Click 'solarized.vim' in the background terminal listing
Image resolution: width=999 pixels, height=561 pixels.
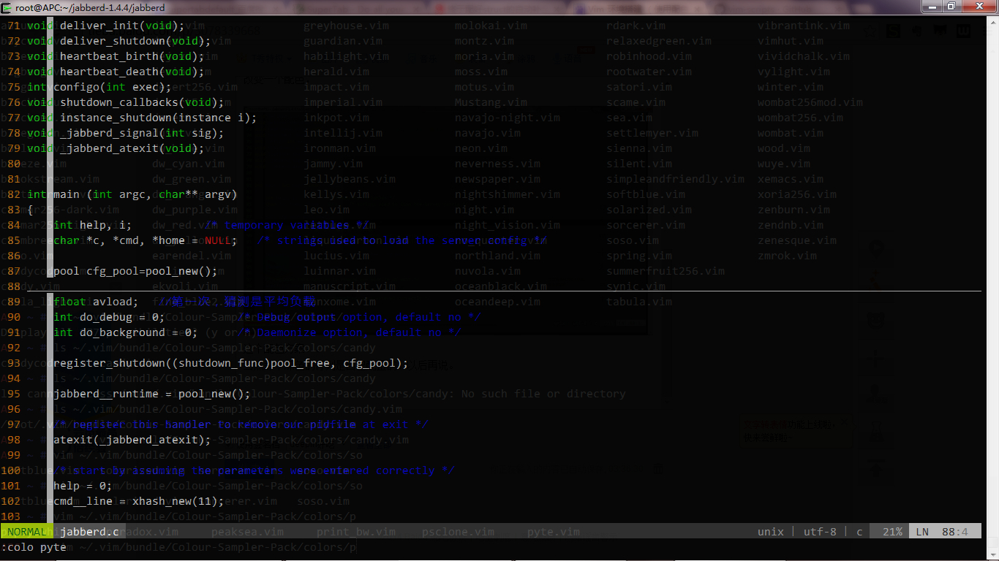[649, 210]
